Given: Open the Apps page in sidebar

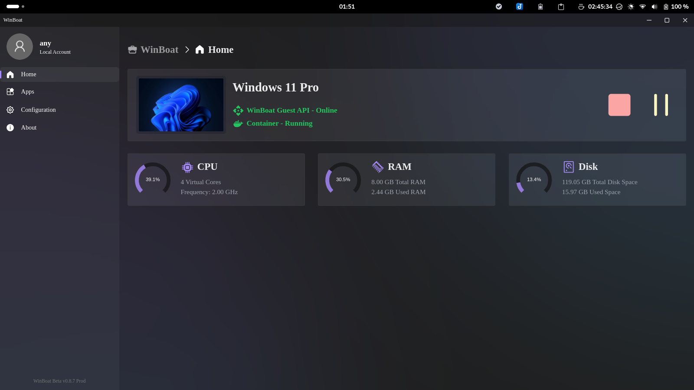Looking at the screenshot, I should [x=27, y=92].
